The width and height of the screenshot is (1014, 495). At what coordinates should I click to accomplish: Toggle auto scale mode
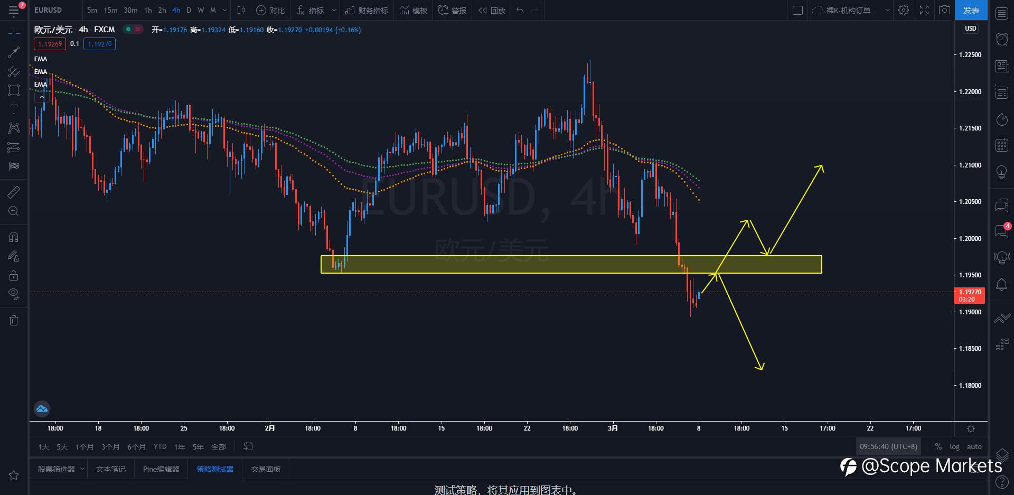974,447
